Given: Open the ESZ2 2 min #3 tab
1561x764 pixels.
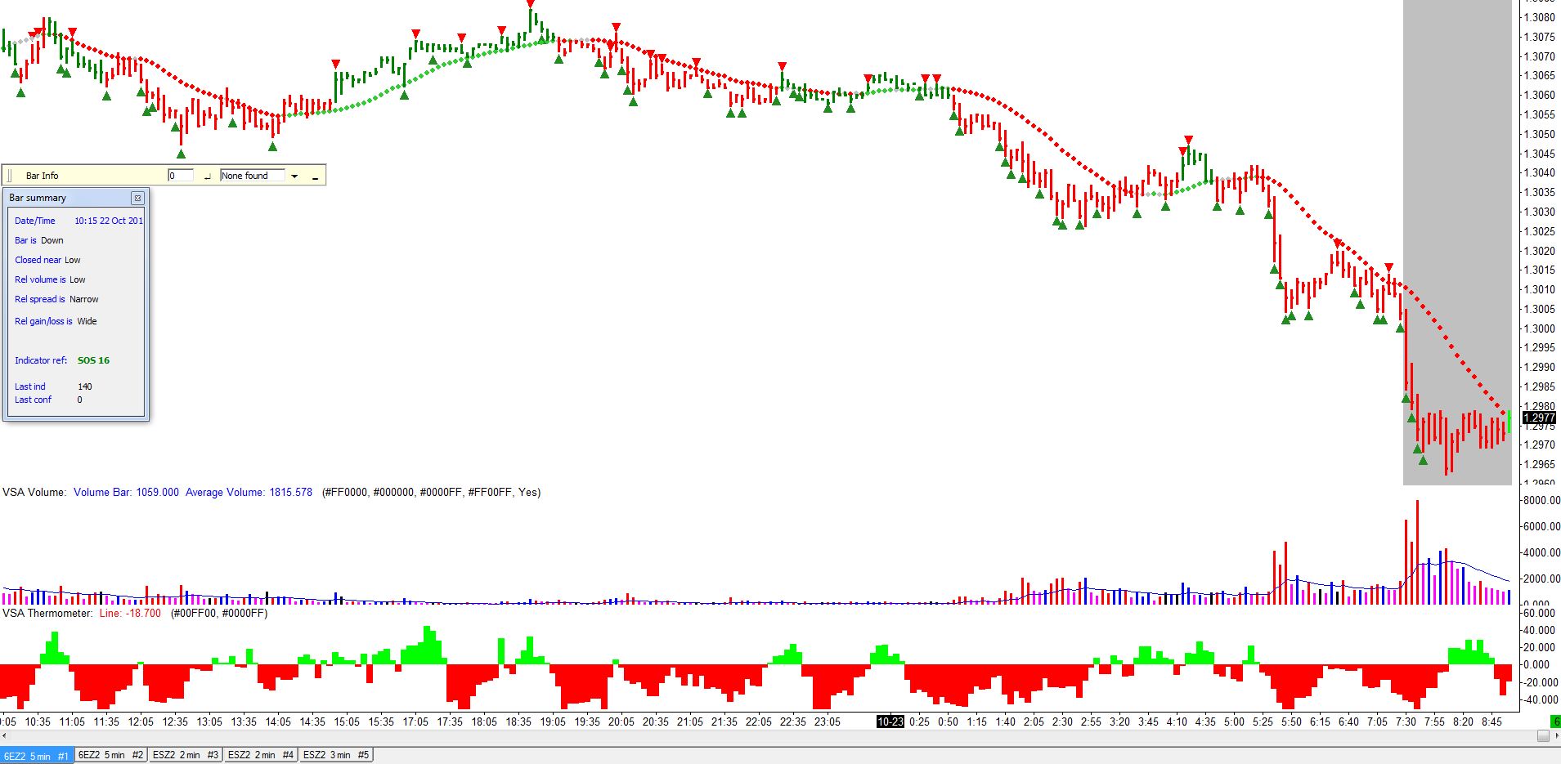Looking at the screenshot, I should tap(186, 755).
